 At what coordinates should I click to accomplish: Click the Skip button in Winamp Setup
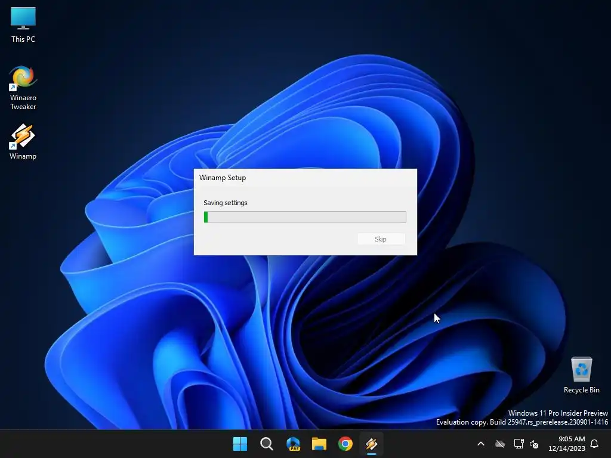pyautogui.click(x=381, y=239)
